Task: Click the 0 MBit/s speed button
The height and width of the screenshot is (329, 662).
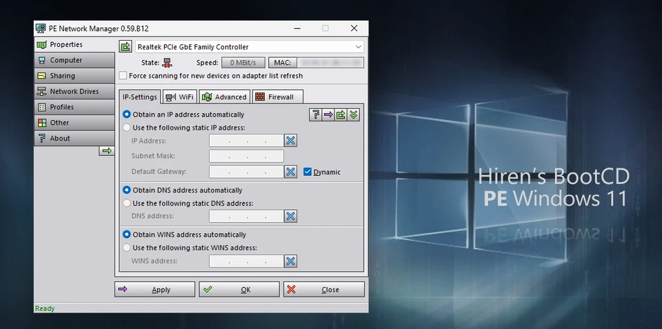Action: tap(243, 63)
